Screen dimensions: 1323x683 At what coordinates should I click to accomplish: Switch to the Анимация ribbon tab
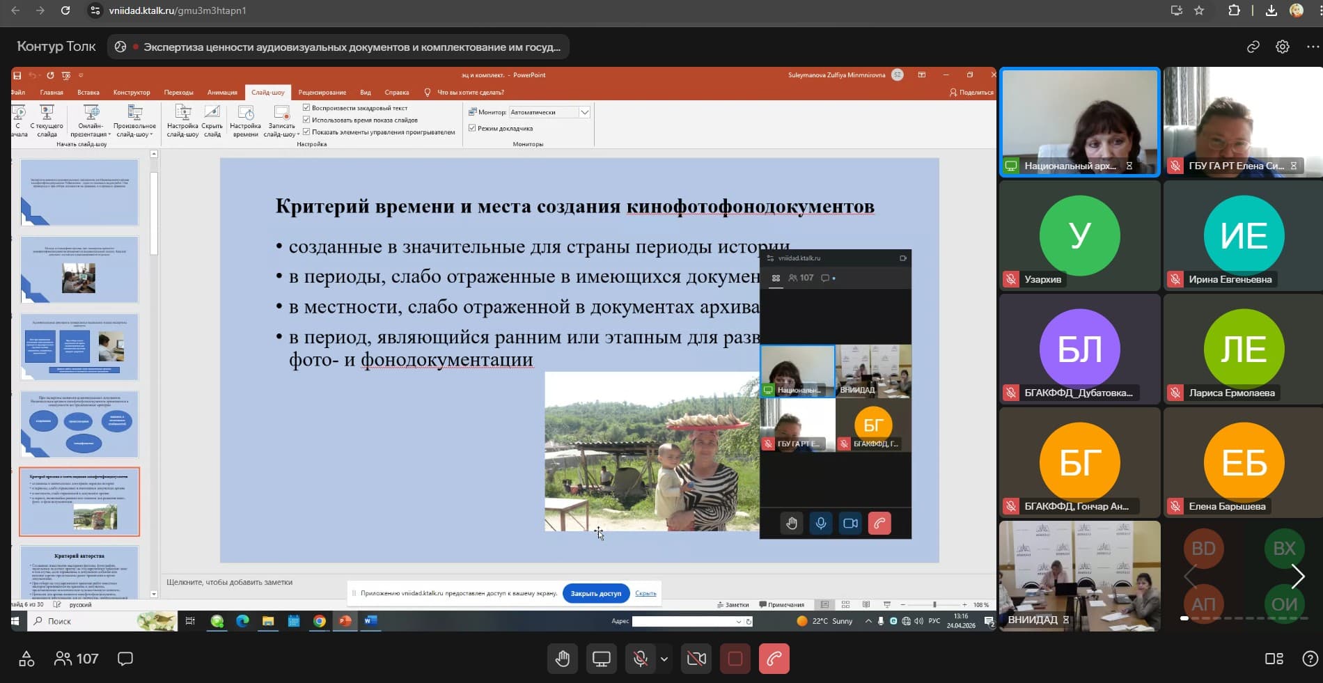coord(222,93)
